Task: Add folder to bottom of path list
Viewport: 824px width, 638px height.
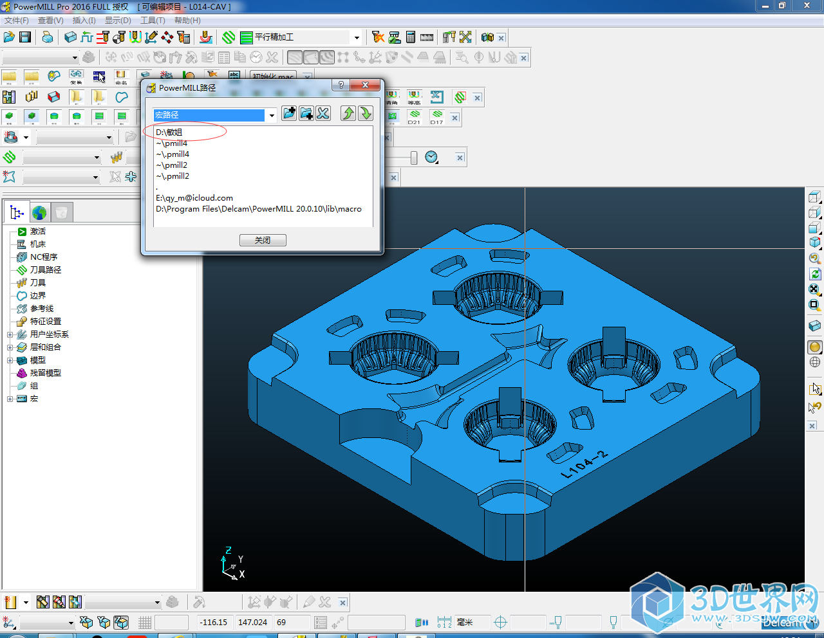Action: point(306,113)
